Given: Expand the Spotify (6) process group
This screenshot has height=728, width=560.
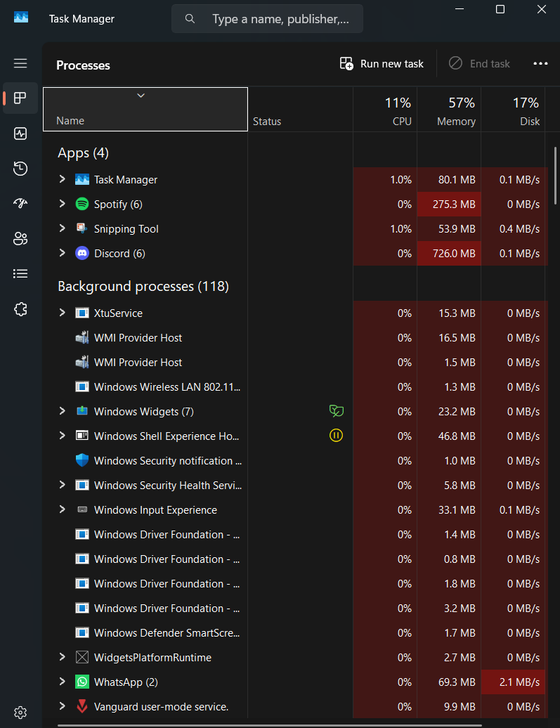Looking at the screenshot, I should coord(63,203).
